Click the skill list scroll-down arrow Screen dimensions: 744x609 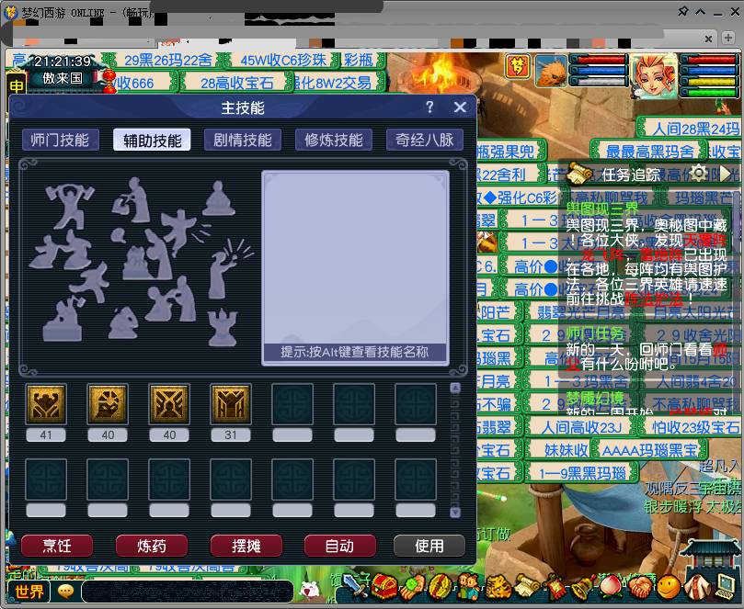coord(455,513)
